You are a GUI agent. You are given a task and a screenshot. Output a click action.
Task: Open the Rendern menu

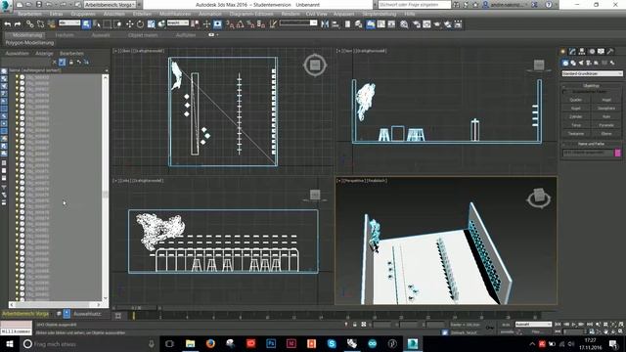coord(291,14)
